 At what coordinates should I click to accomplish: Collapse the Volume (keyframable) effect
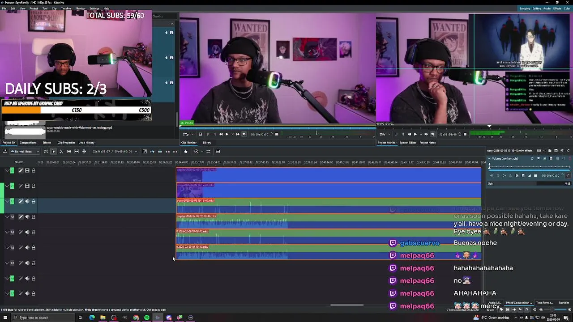[x=489, y=158]
